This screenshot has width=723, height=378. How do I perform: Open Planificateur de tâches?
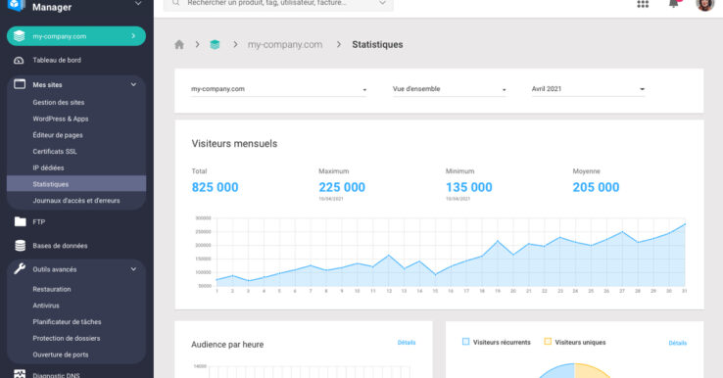coord(67,322)
